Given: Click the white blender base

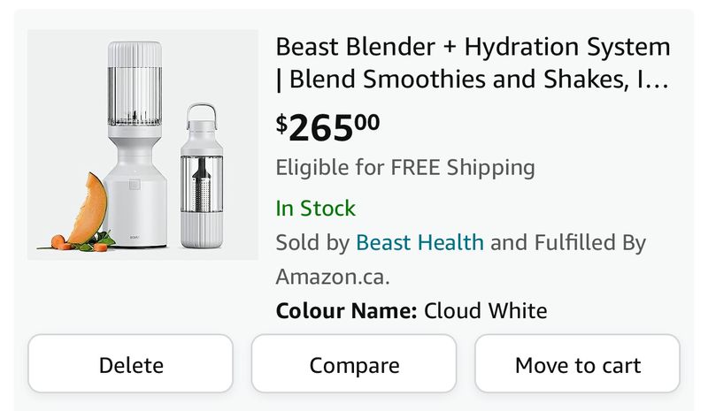Looking at the screenshot, I should 135,203.
